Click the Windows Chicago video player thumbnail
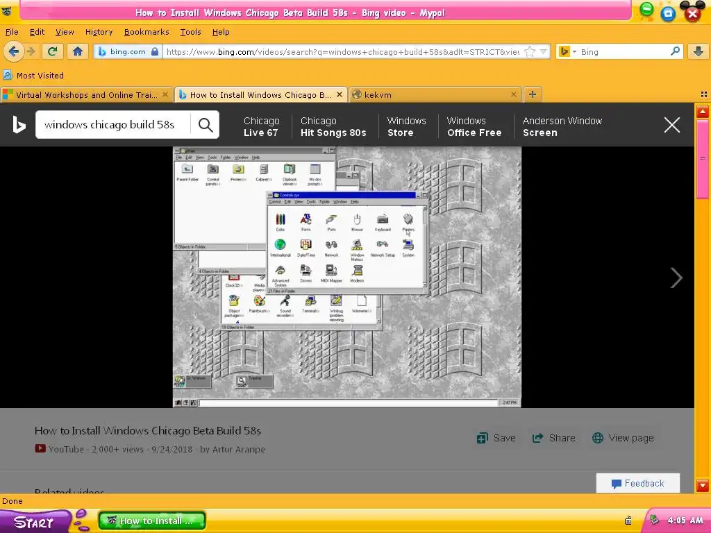This screenshot has height=533, width=711. pyautogui.click(x=347, y=277)
